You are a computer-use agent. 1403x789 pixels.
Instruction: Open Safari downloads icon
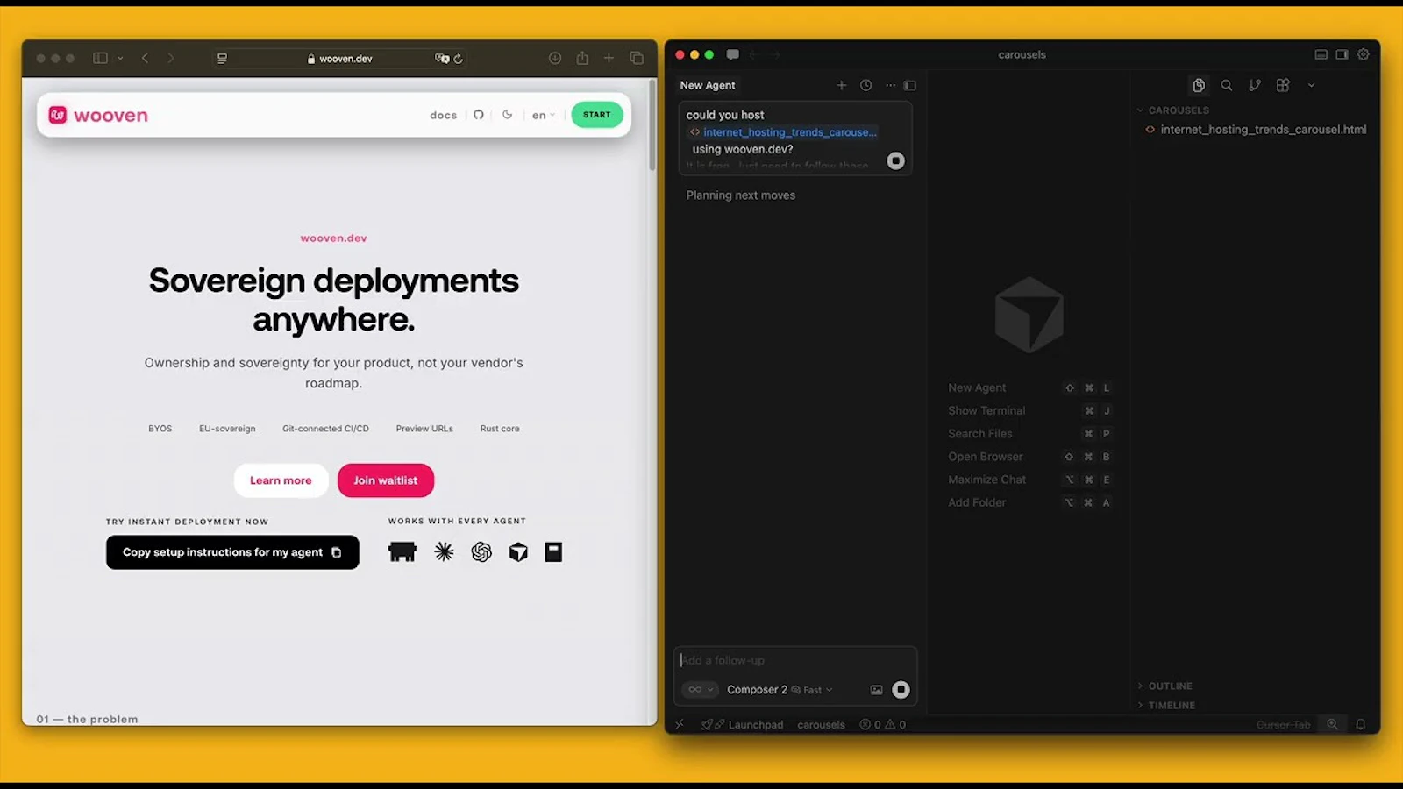click(555, 58)
